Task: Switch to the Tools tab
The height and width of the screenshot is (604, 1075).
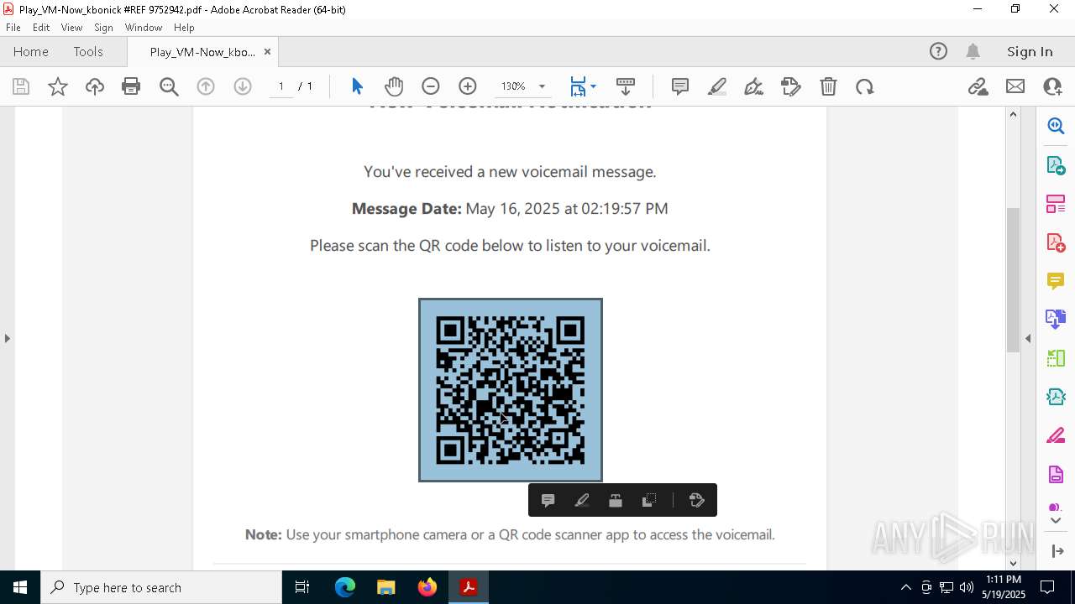Action: pyautogui.click(x=88, y=51)
